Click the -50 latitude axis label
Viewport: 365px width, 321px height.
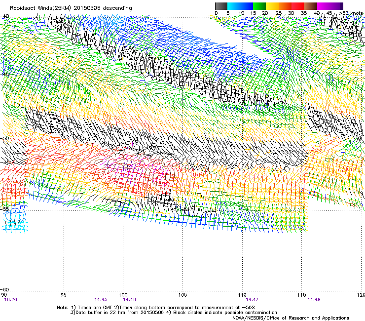coord(4,139)
